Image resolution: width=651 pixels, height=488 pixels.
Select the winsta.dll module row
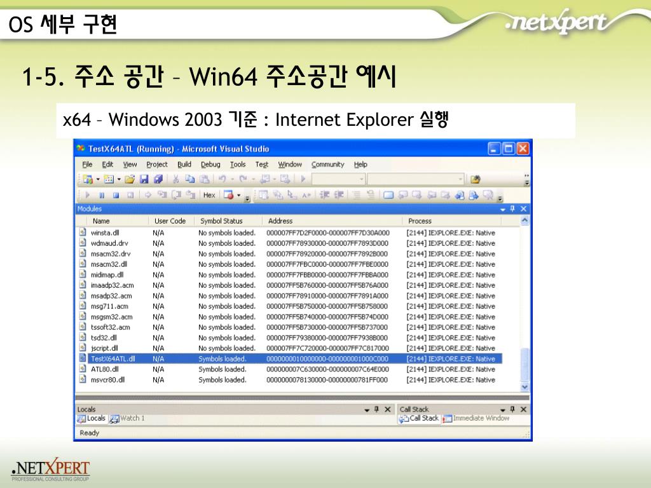(290, 233)
